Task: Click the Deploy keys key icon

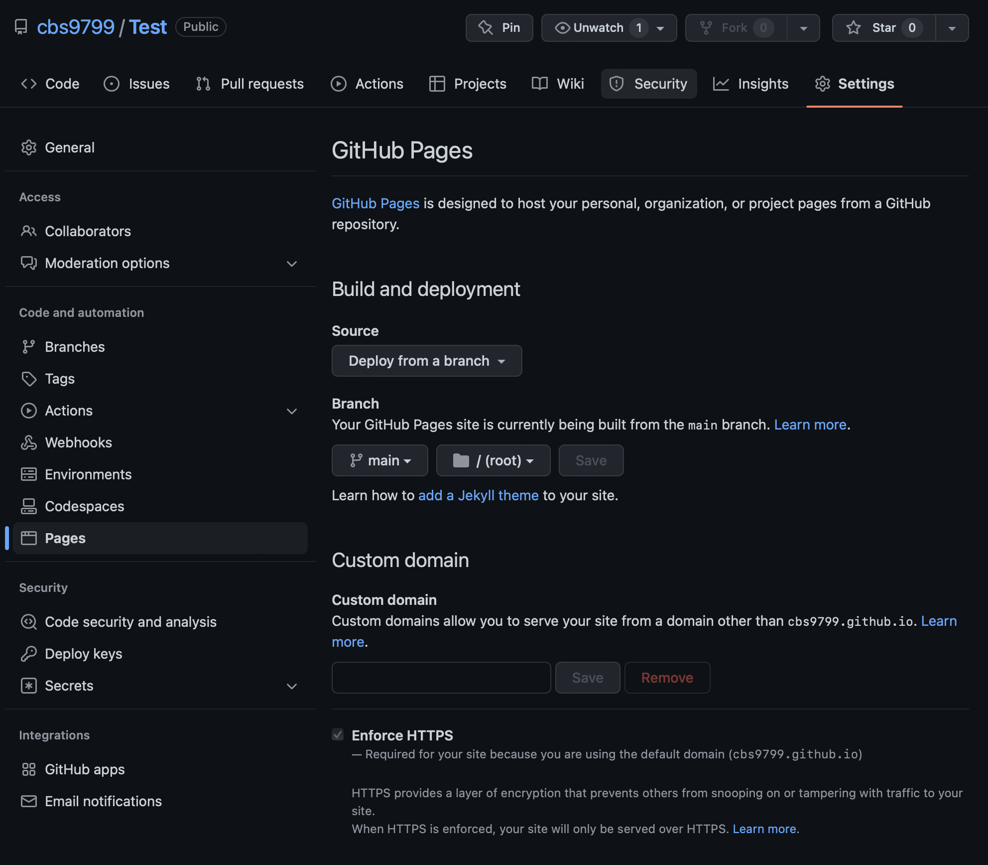Action: 28,654
